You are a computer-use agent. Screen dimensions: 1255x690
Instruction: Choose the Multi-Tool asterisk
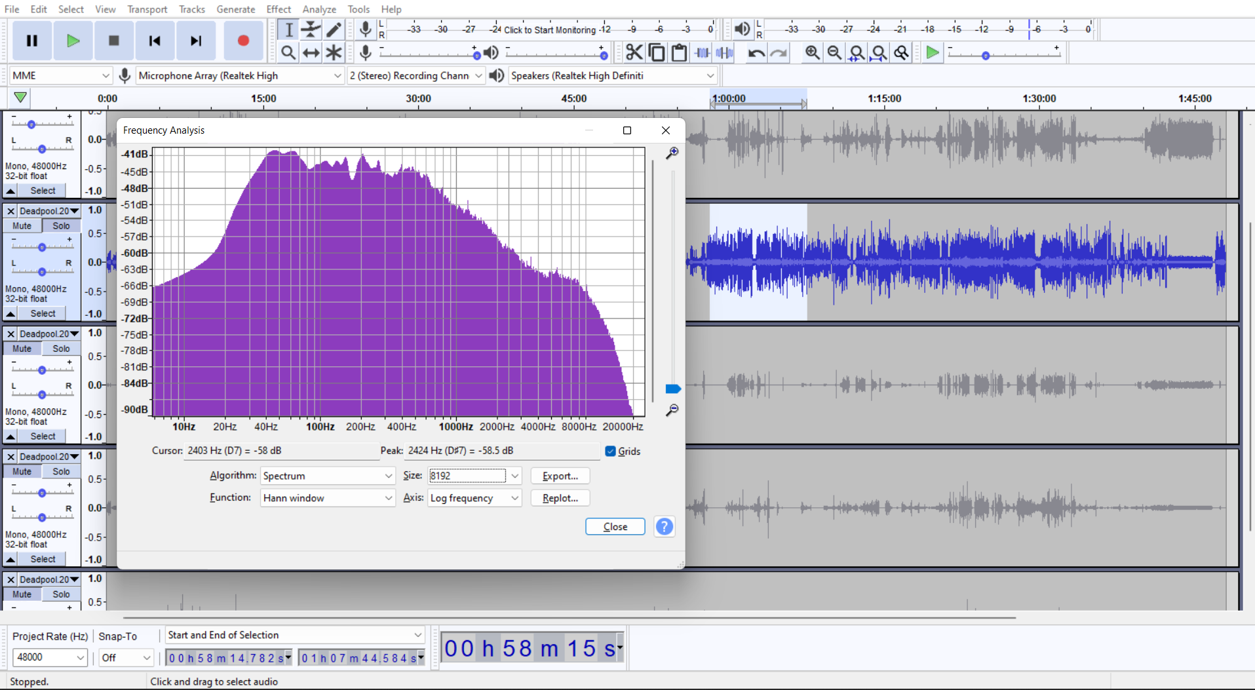(x=334, y=52)
